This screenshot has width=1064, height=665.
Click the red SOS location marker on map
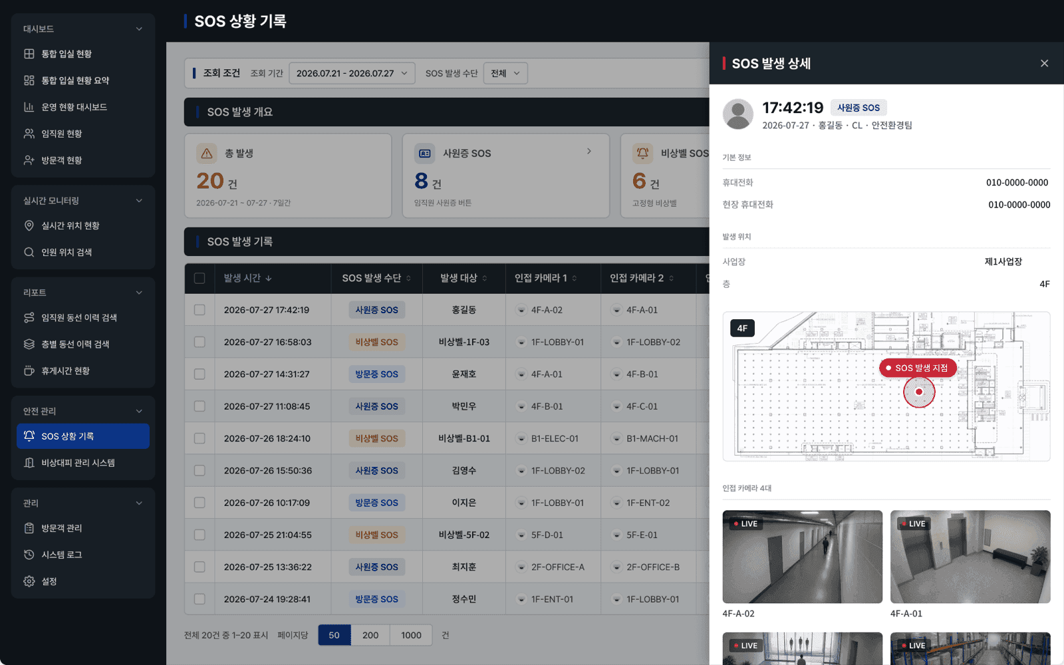pyautogui.click(x=919, y=392)
